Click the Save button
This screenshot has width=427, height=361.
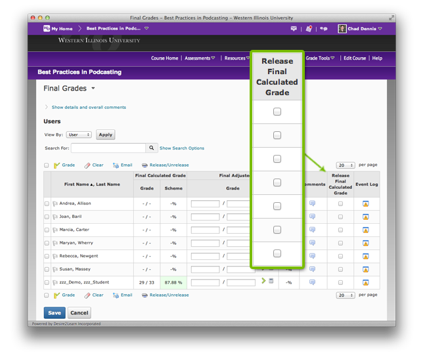coord(55,313)
